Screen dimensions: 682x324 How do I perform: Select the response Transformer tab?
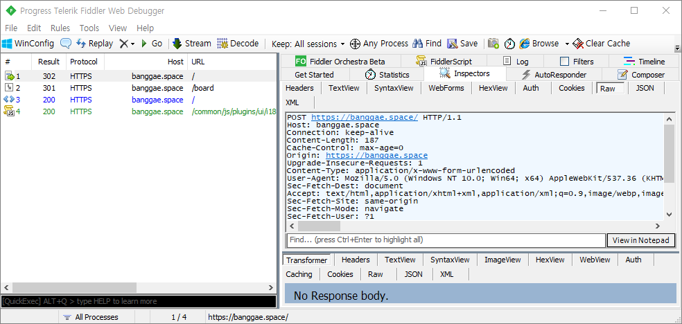coord(306,260)
